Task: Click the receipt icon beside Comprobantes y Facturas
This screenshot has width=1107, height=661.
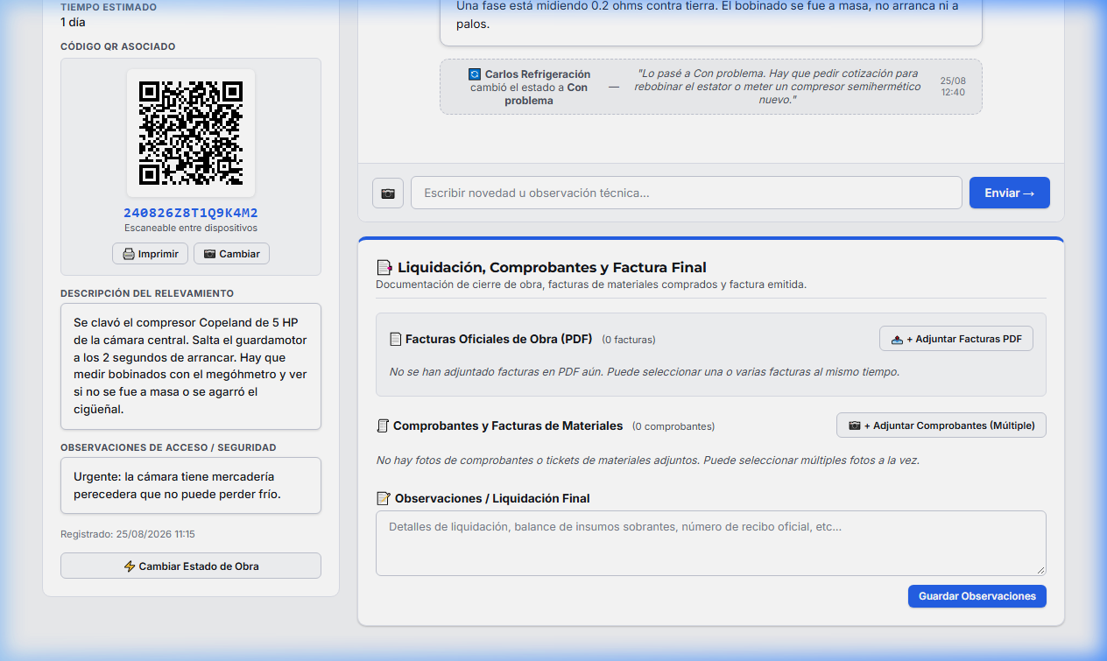Action: click(382, 426)
